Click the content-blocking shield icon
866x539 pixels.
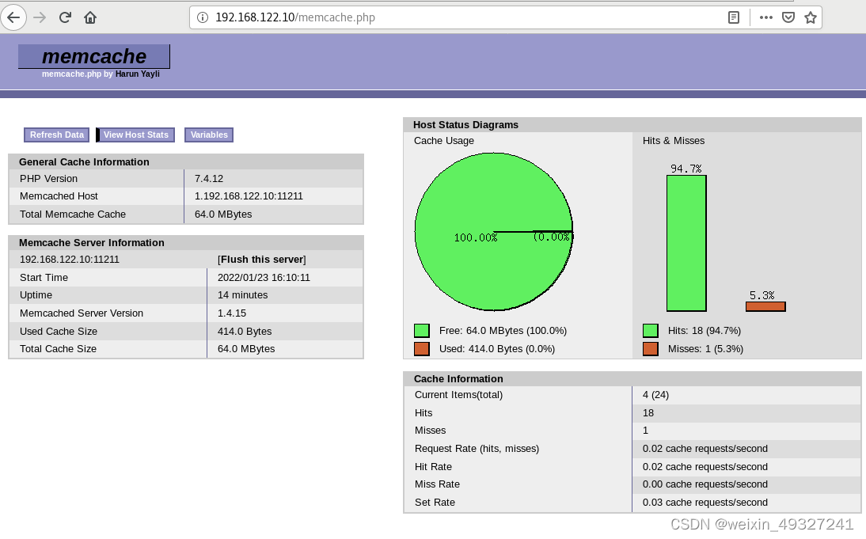point(788,17)
